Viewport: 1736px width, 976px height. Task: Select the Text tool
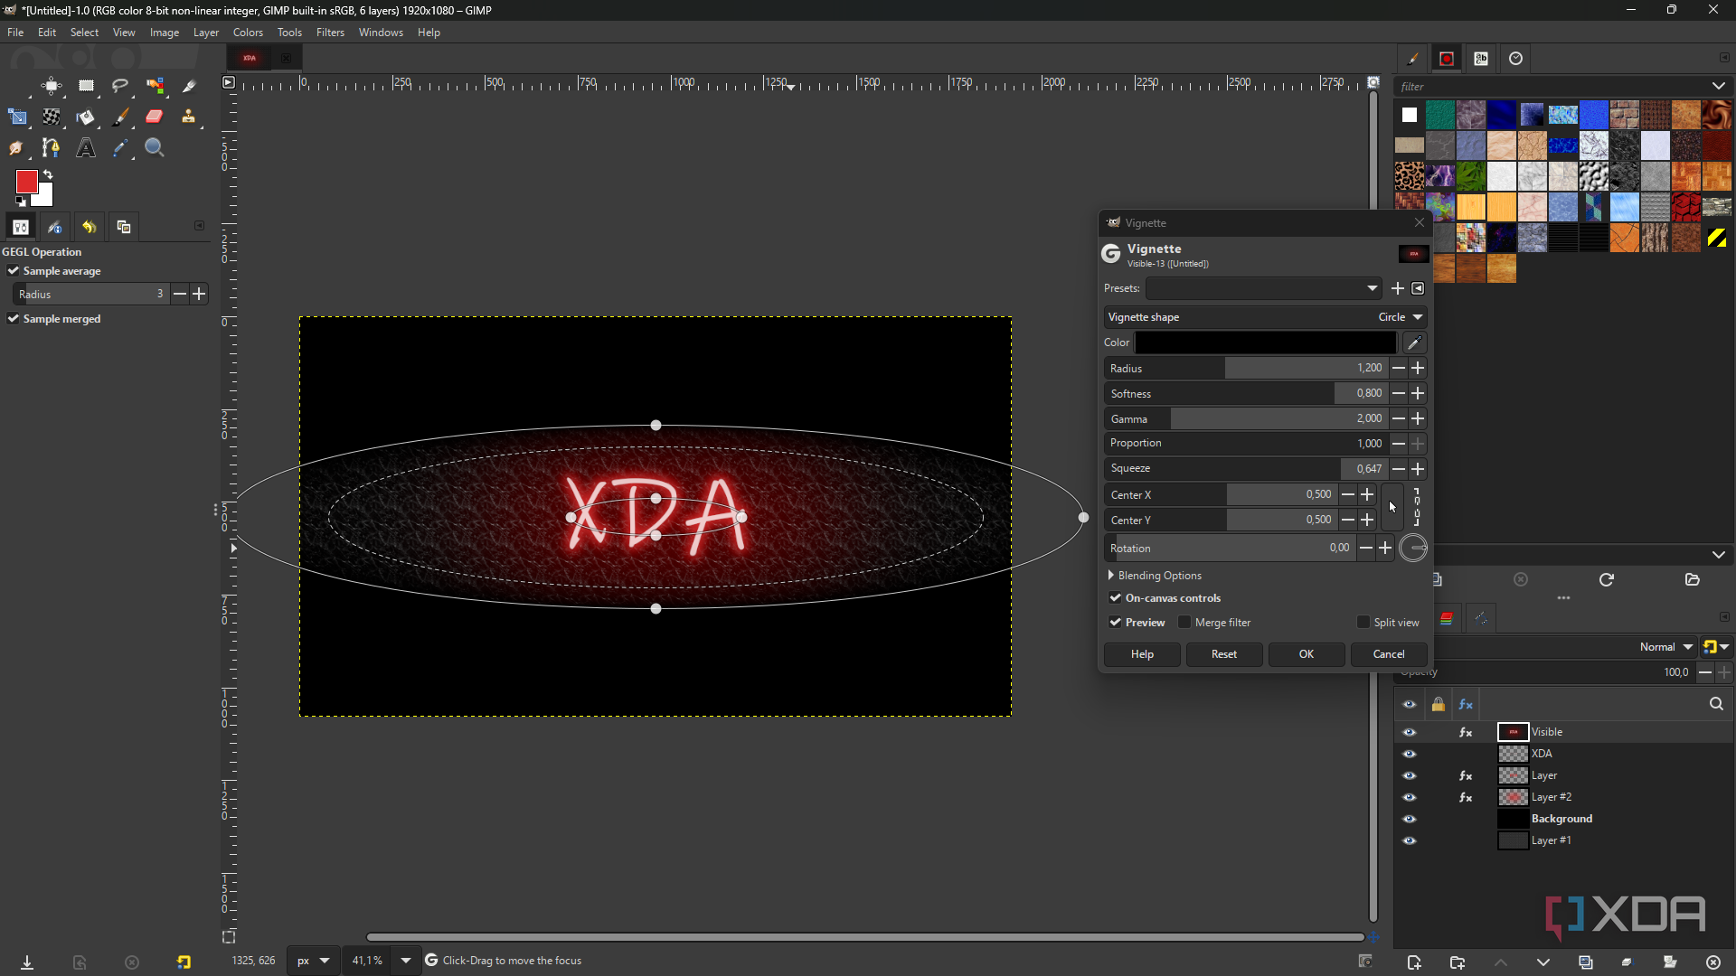[x=86, y=148]
